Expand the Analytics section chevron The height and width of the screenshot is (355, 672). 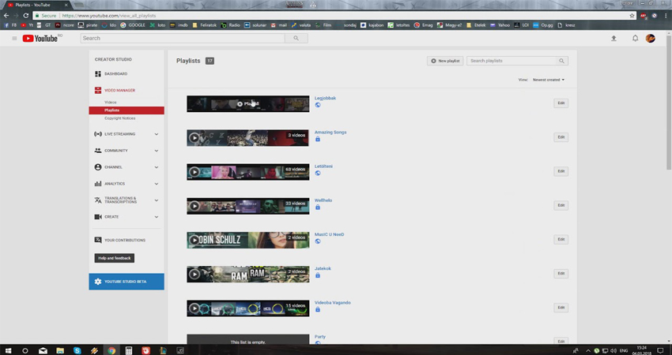point(157,184)
